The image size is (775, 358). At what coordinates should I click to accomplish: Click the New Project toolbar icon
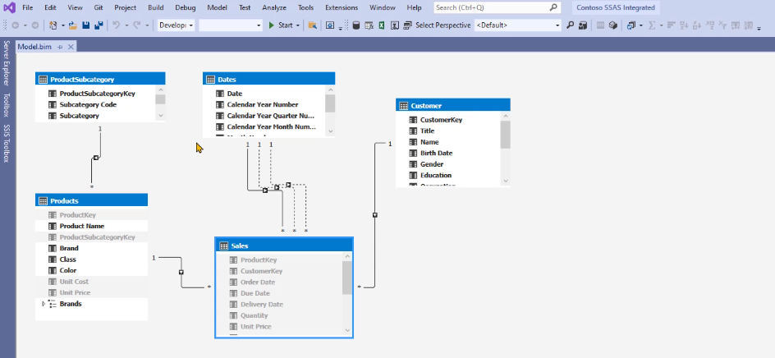click(53, 25)
